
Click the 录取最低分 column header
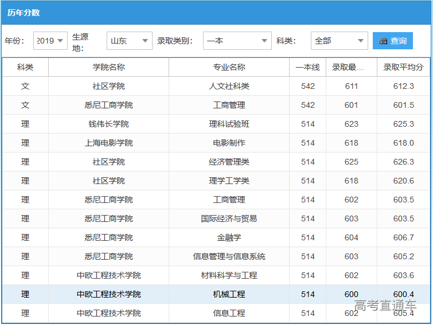pyautogui.click(x=351, y=67)
